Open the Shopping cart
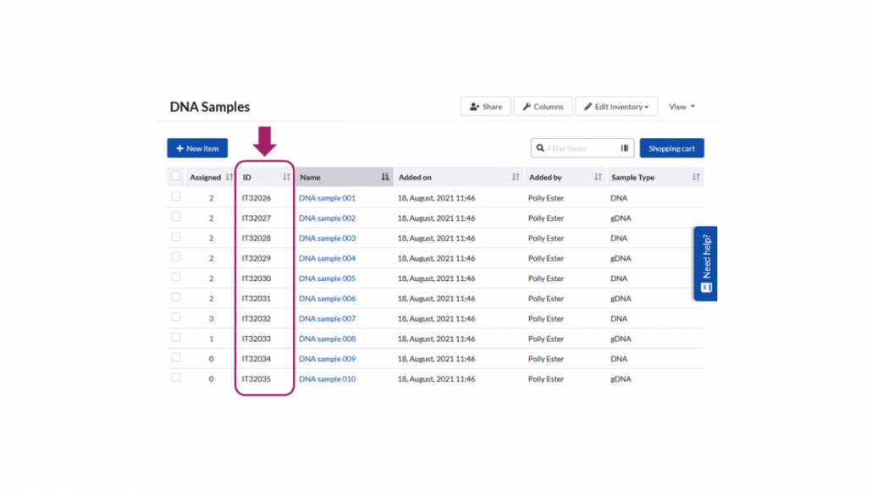This screenshot has height=490, width=872. (671, 148)
